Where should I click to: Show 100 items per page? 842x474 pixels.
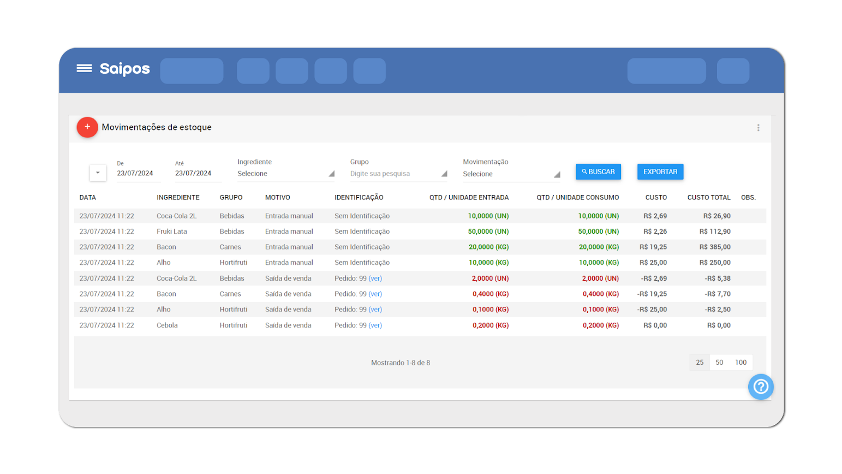741,362
